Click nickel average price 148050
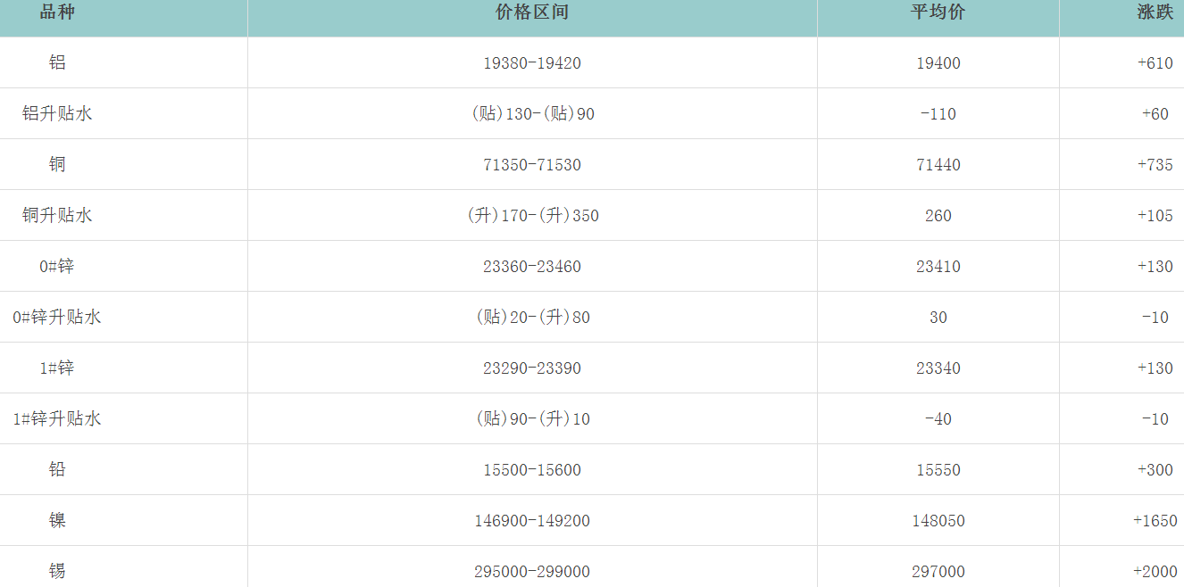 click(938, 521)
